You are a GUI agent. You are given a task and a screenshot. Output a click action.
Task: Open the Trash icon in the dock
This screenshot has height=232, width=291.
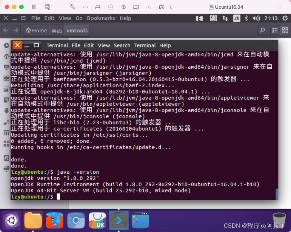click(279, 221)
